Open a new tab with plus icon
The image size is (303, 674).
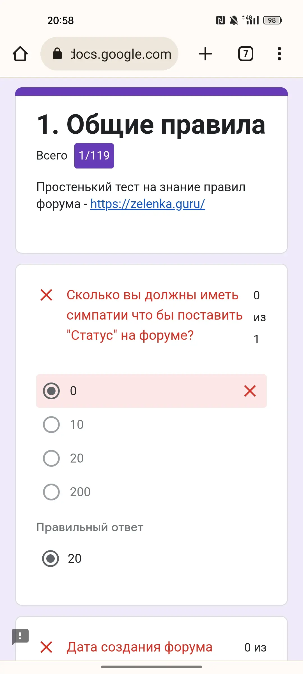point(205,54)
